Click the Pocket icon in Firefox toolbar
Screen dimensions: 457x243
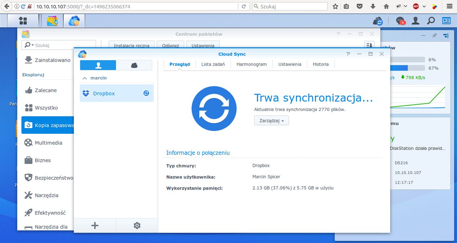click(x=360, y=6)
